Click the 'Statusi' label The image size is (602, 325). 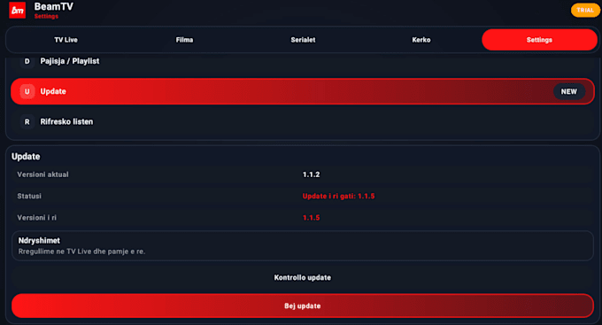(29, 196)
